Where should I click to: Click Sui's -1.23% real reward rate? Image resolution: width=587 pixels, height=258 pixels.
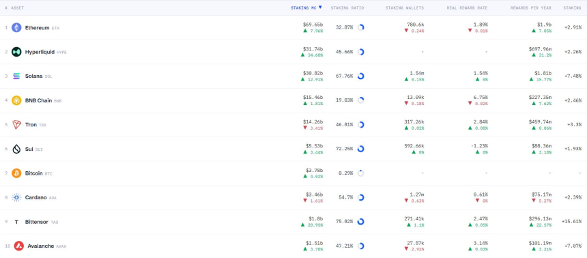tap(479, 146)
